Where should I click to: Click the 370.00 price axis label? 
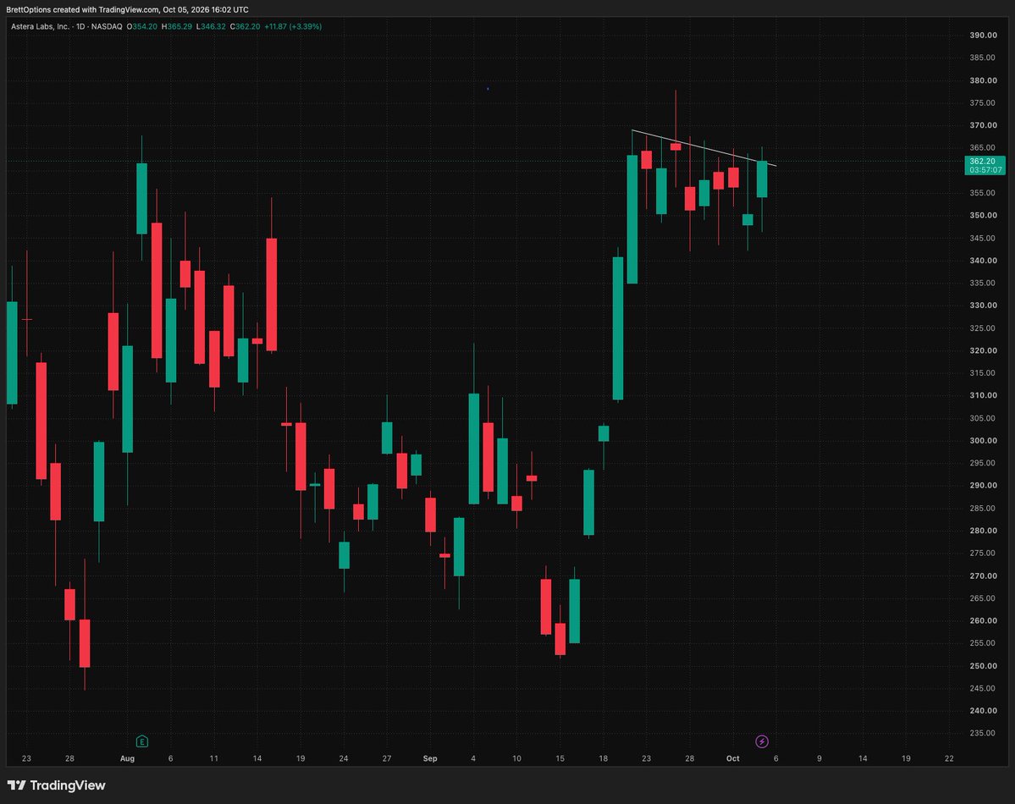point(983,125)
